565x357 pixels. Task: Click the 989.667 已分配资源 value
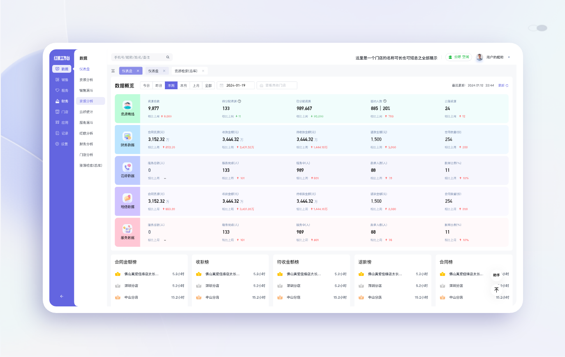(304, 109)
